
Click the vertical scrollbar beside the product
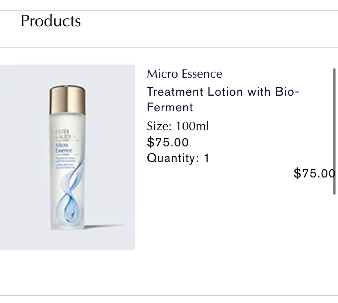[x=335, y=123]
